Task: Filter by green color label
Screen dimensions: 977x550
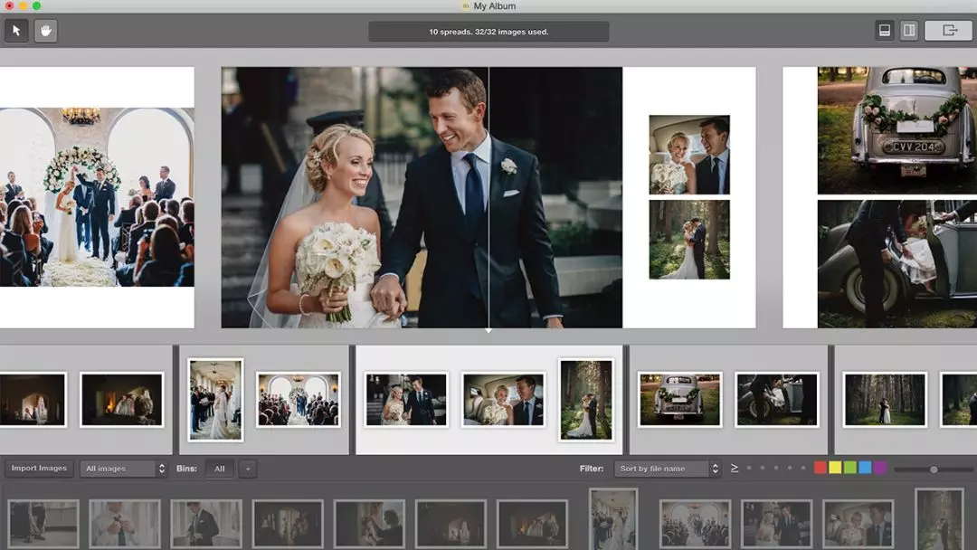Action: pos(850,468)
